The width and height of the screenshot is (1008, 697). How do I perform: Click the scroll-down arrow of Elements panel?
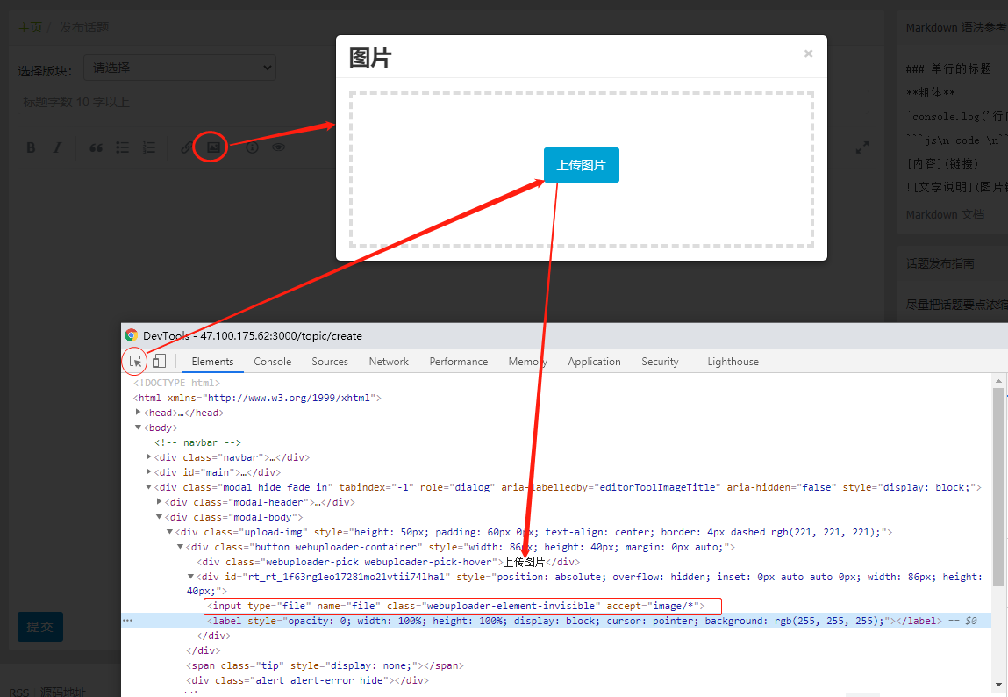998,685
